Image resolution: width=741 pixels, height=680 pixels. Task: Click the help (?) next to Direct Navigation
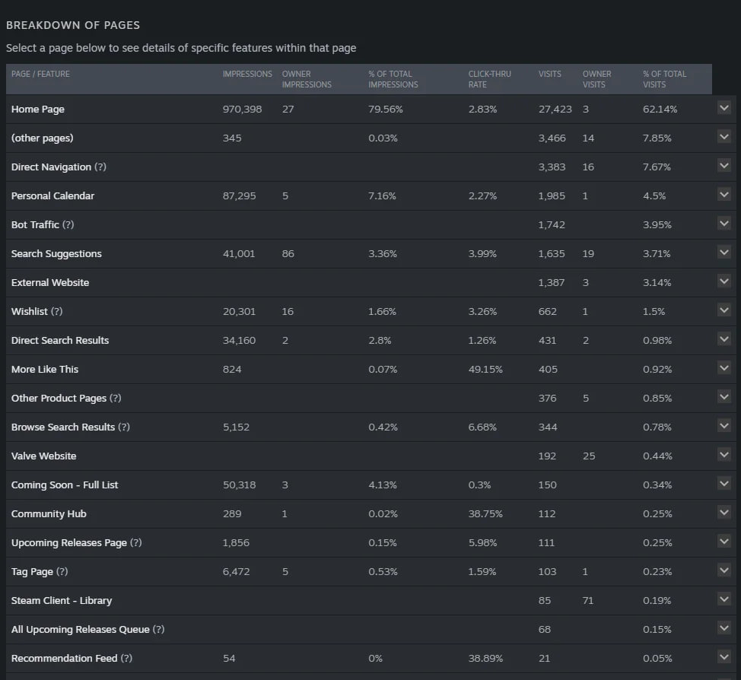pos(100,167)
